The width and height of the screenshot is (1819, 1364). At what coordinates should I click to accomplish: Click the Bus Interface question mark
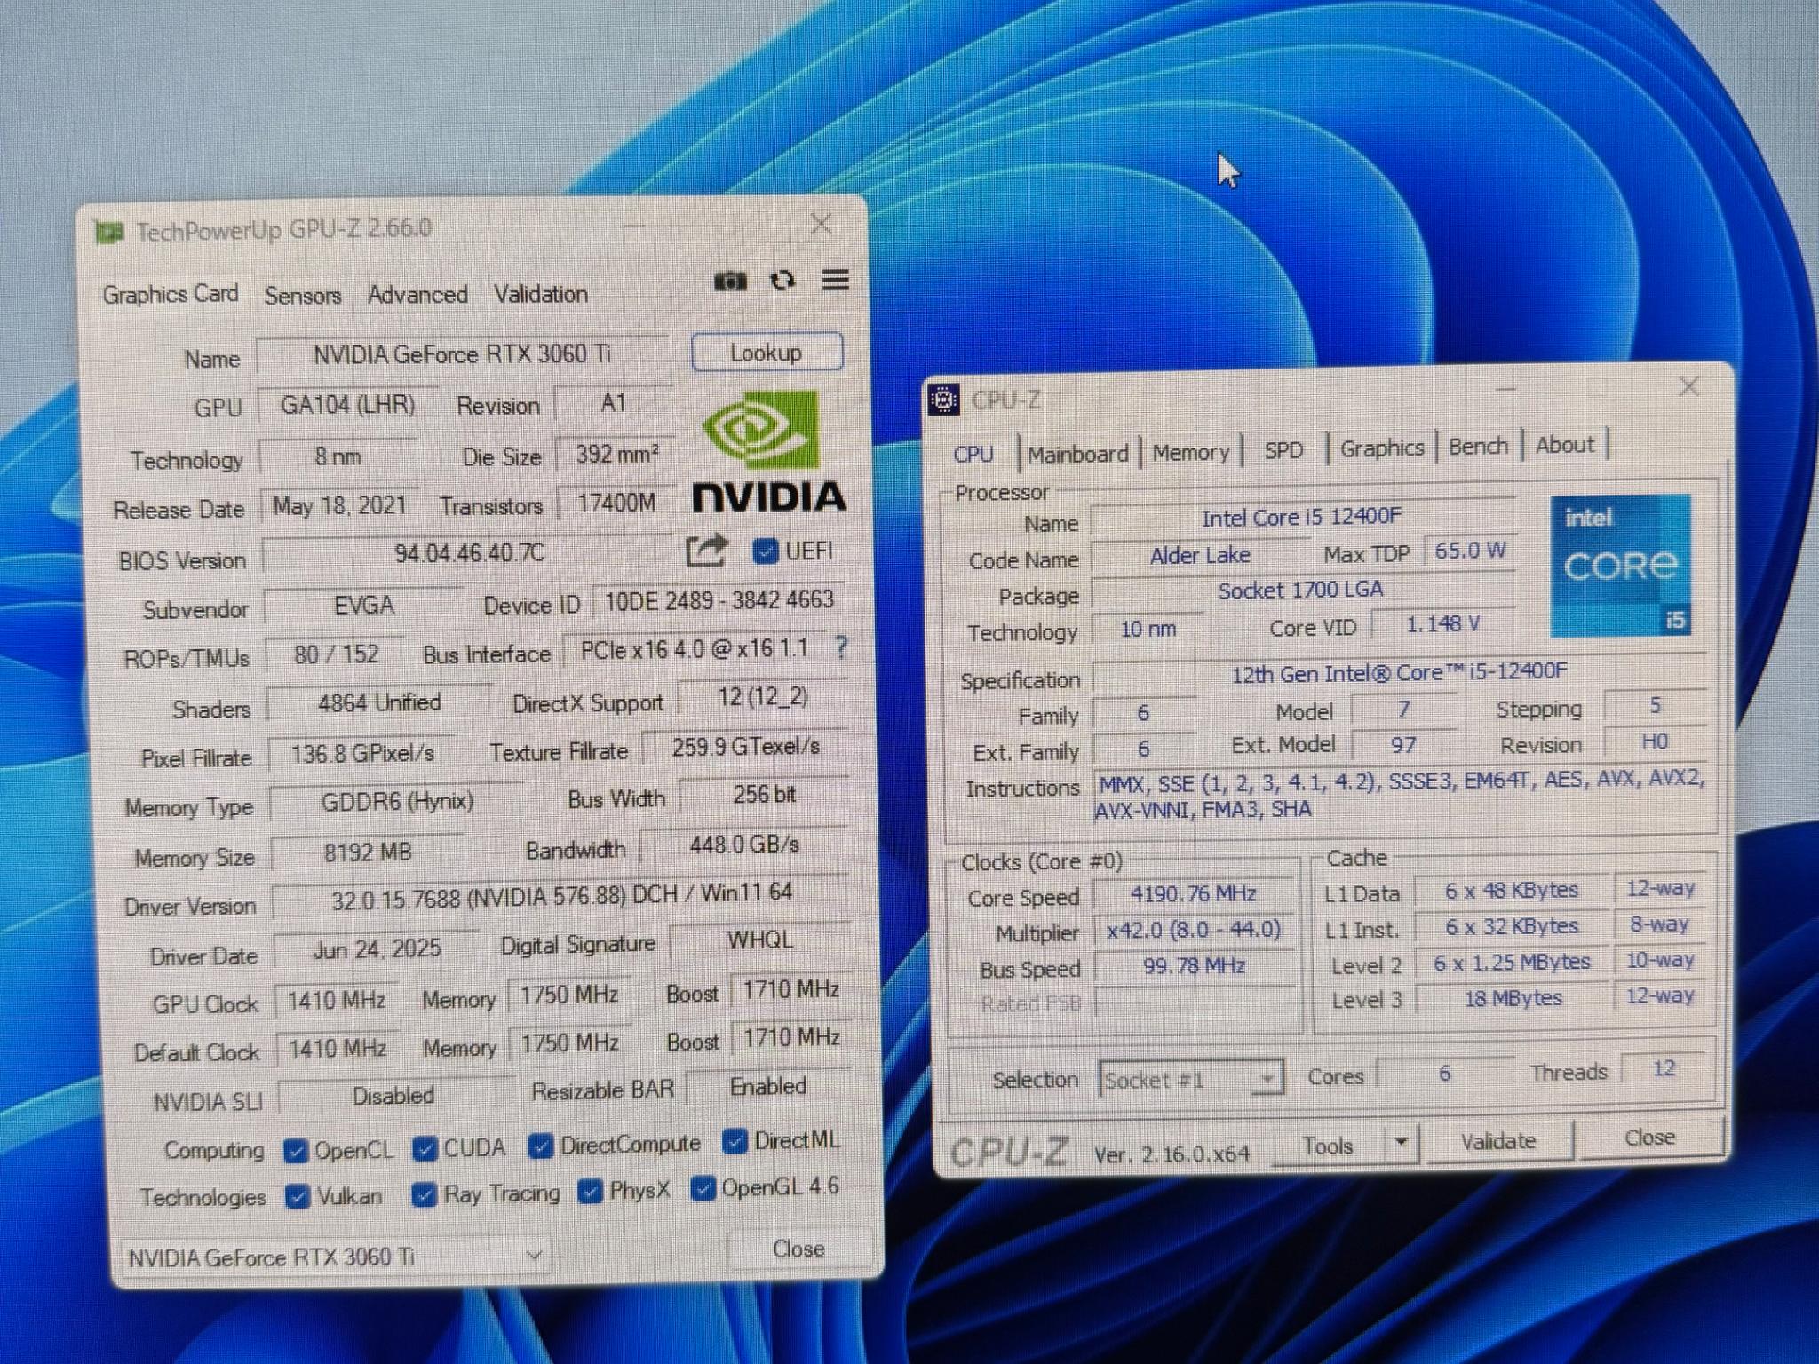click(x=841, y=646)
